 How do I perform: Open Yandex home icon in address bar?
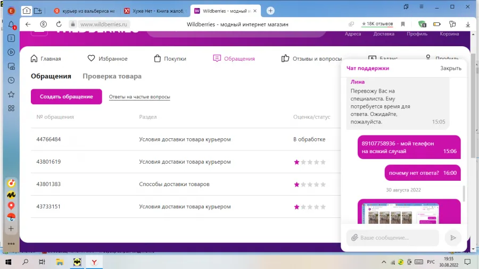pos(44,24)
